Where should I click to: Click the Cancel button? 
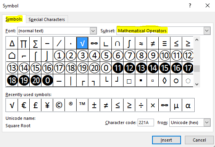(x=199, y=140)
